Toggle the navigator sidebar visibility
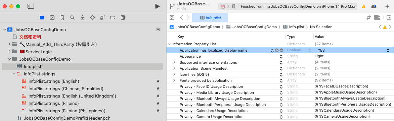394x121 pixels. (31, 6)
